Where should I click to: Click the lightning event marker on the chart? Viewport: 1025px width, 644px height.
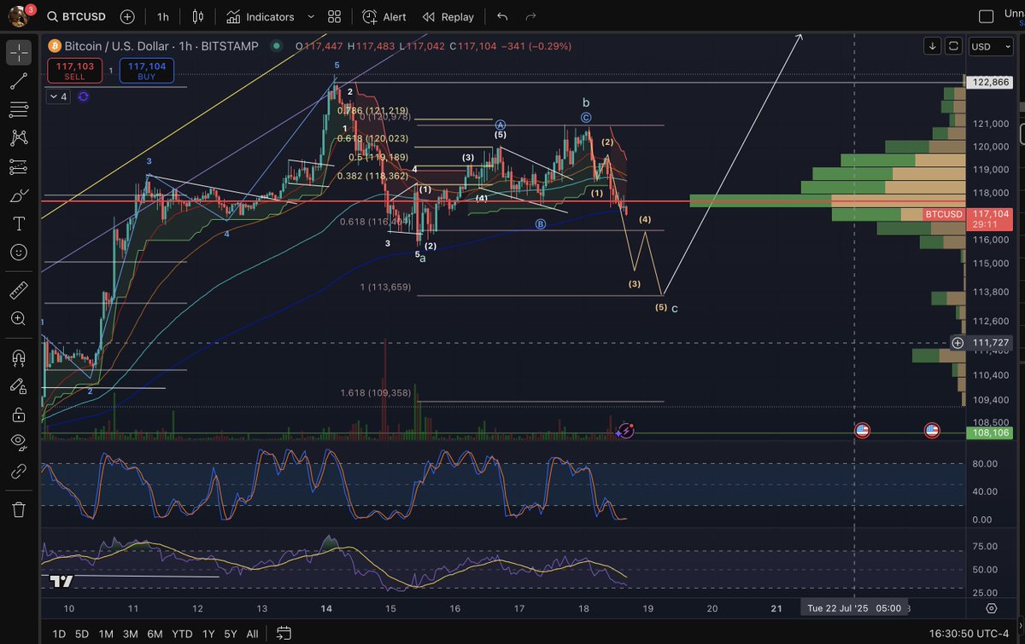pyautogui.click(x=626, y=431)
